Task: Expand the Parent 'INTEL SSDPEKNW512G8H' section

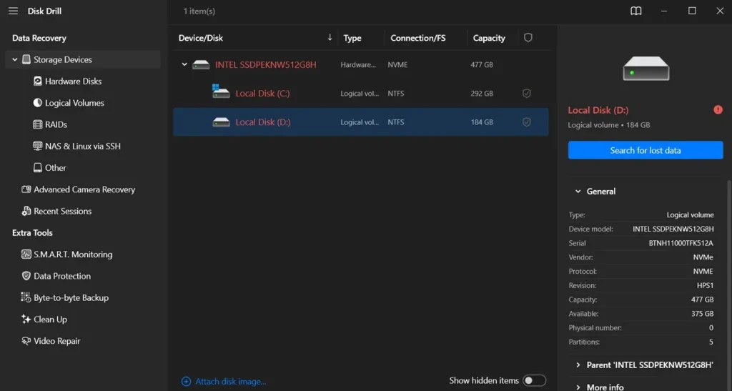Action: coord(578,365)
